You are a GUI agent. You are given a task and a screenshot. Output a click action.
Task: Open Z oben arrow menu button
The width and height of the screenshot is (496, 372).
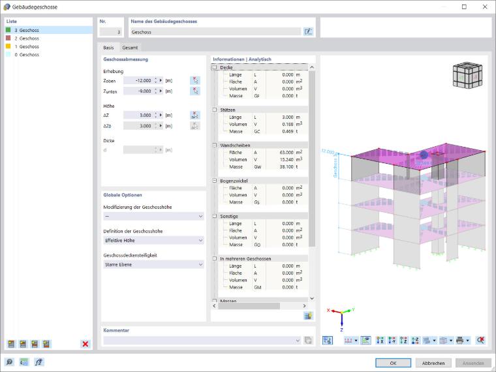click(x=161, y=81)
